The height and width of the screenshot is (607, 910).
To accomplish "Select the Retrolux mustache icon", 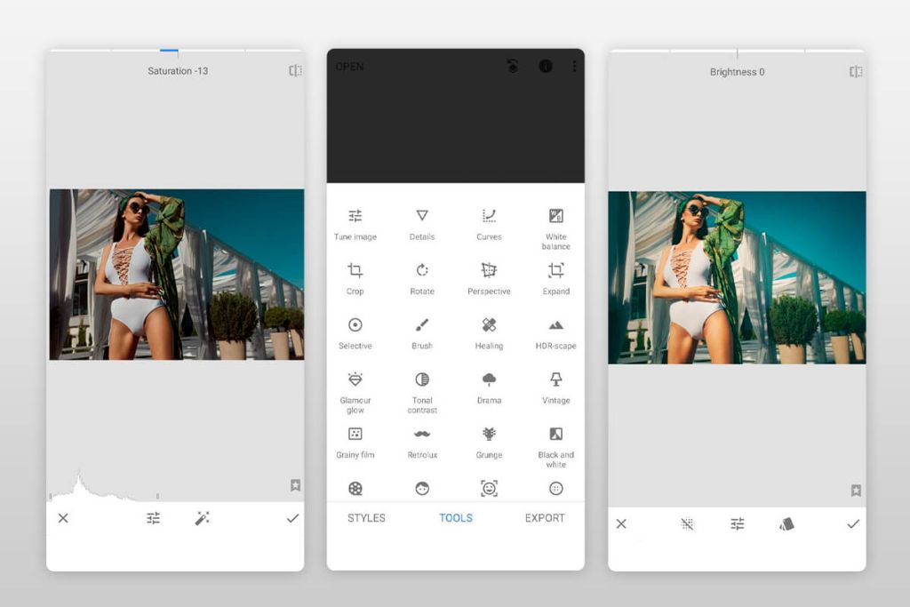I will [422, 434].
